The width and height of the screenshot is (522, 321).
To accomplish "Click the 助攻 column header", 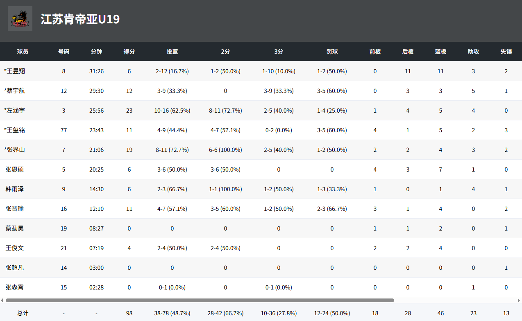I will coord(473,52).
